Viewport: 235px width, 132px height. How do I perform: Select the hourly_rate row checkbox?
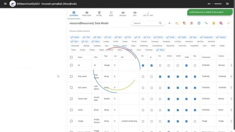[x=71, y=99]
